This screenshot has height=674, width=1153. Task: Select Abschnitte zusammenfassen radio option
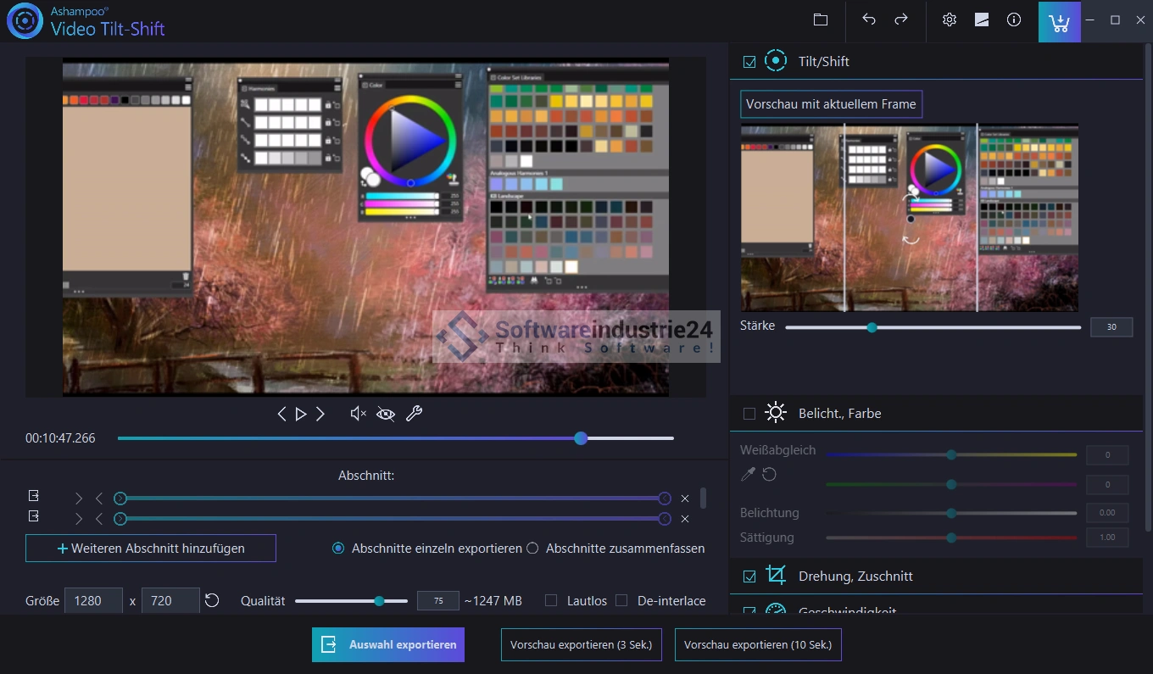[x=532, y=549]
